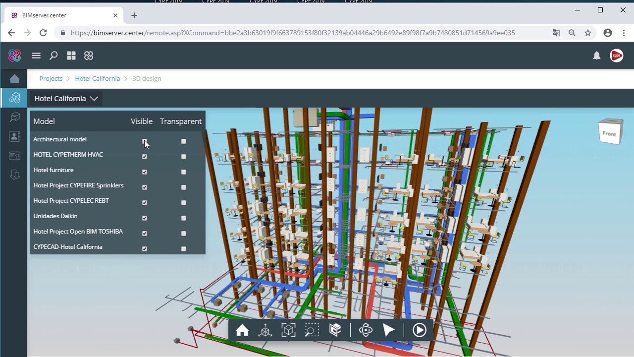The image size is (634, 357).
Task: Select the Home view icon in viewer toolbar
Action: (x=242, y=330)
